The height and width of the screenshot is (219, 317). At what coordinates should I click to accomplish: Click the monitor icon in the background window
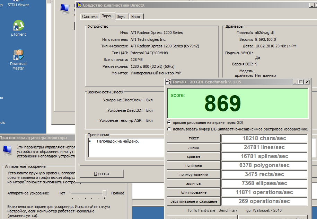pyautogui.click(x=64, y=9)
